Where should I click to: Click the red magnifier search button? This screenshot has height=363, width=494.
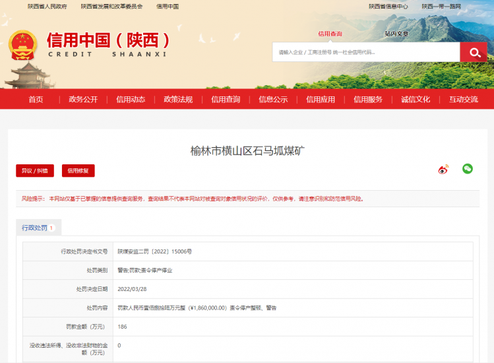point(474,52)
